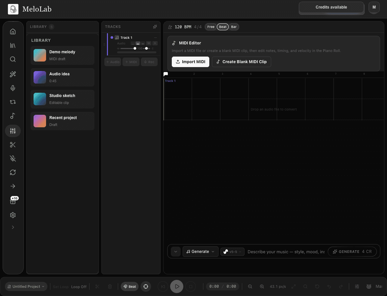Open the Generate mode dropdown
The width and height of the screenshot is (387, 296).
(x=200, y=252)
